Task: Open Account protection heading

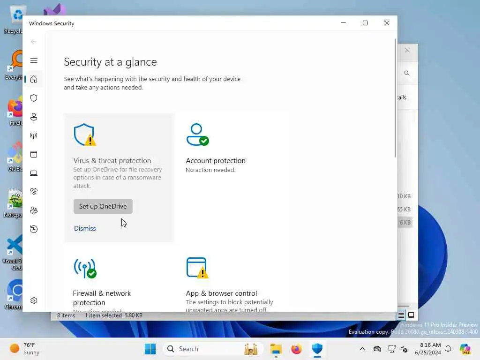Action: pyautogui.click(x=216, y=161)
